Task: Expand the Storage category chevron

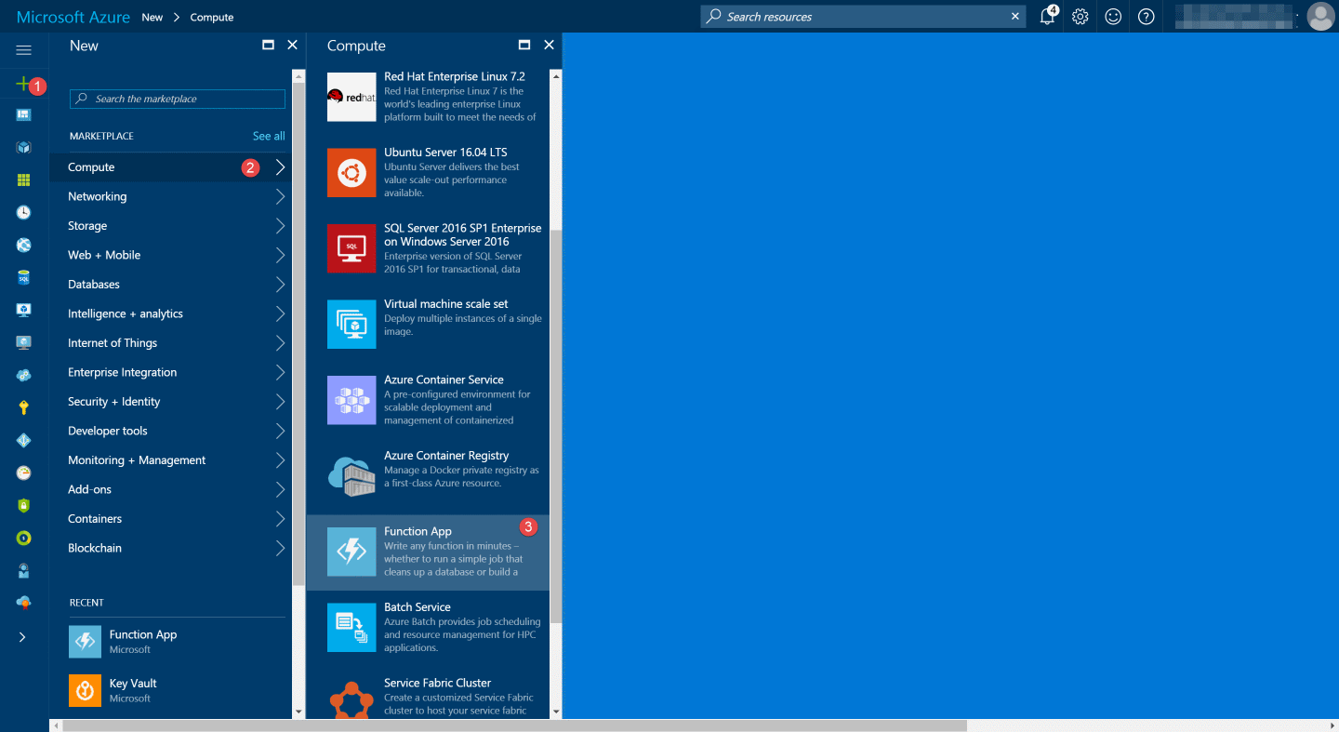Action: click(x=280, y=226)
